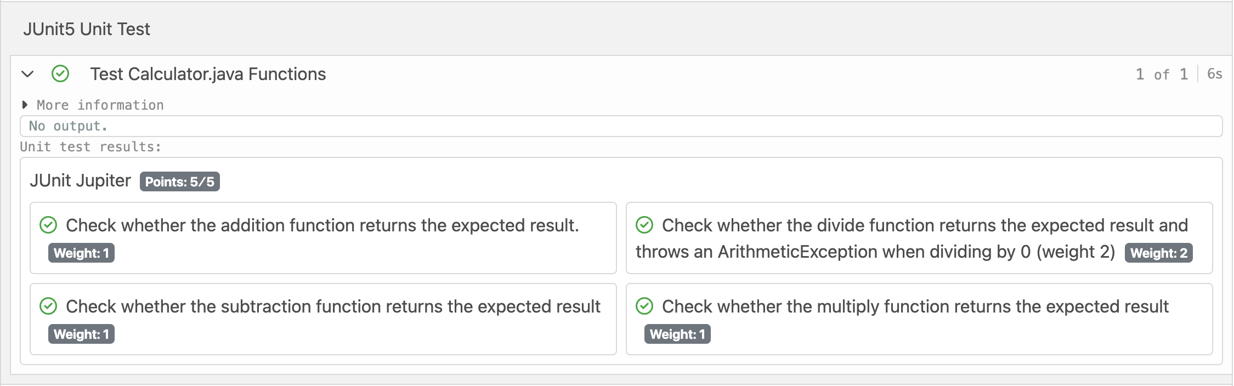Click the JUnit Jupiter heading
This screenshot has height=386, width=1234.
coord(80,180)
